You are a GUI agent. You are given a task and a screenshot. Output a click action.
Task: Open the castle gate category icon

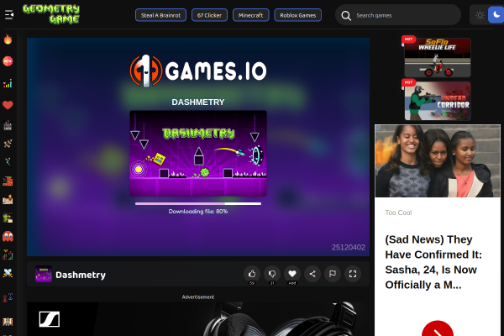8,322
